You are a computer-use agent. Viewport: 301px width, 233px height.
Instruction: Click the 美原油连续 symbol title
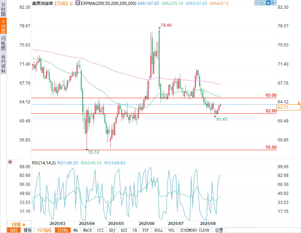pos(42,3)
